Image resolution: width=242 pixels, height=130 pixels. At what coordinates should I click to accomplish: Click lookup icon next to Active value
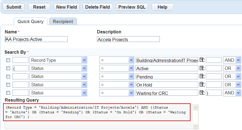point(202,68)
